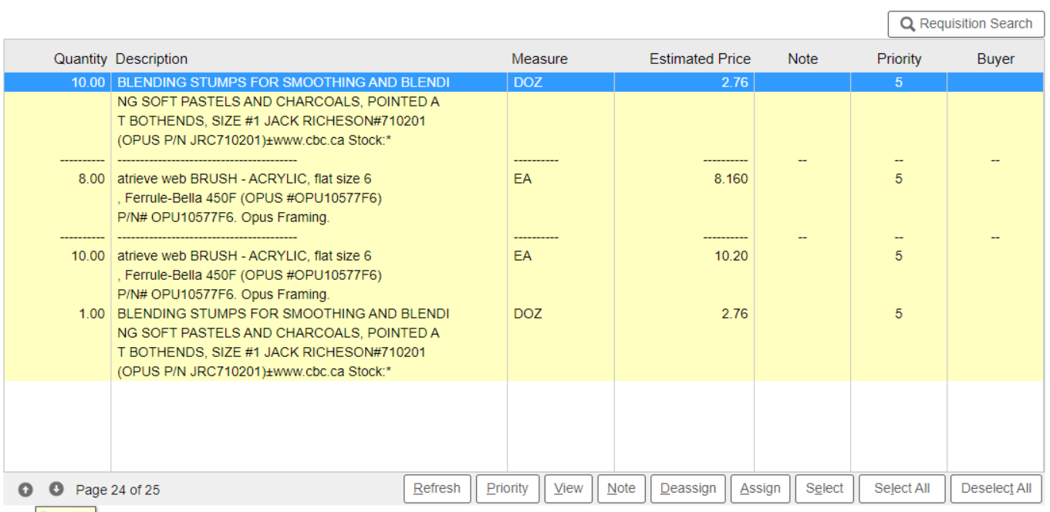The height and width of the screenshot is (512, 1050).
Task: Click the next page down-arrow icon
Action: [56, 490]
